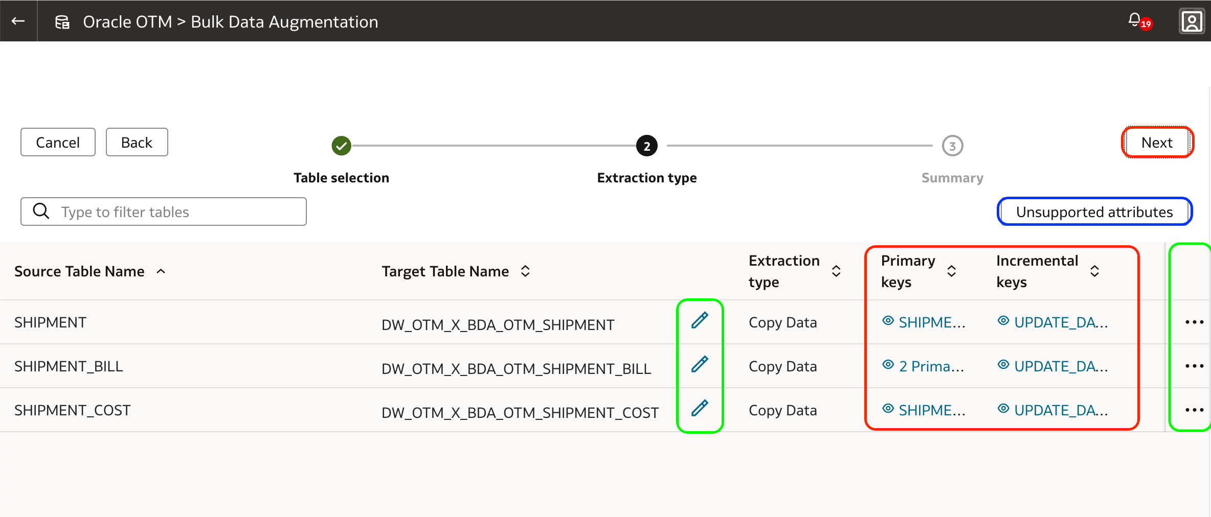1211x517 pixels.
Task: Open the user profile icon
Action: [x=1192, y=21]
